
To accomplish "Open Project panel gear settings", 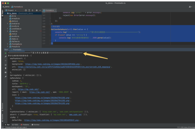I will [x=36, y=10].
